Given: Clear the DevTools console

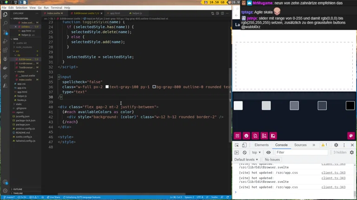Looking at the screenshot, I should click(245, 152).
